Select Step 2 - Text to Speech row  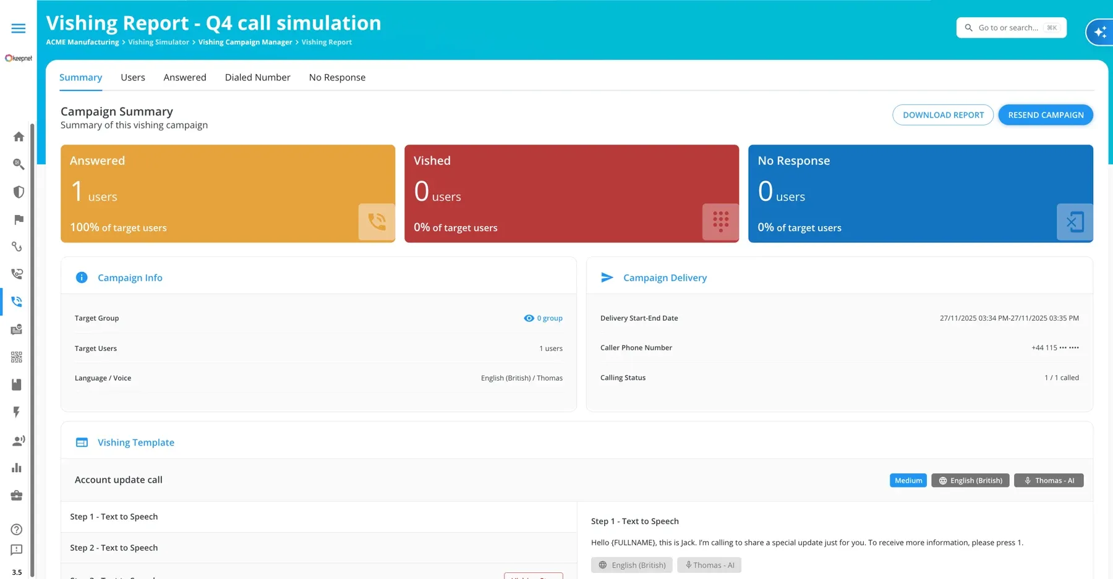click(318, 547)
